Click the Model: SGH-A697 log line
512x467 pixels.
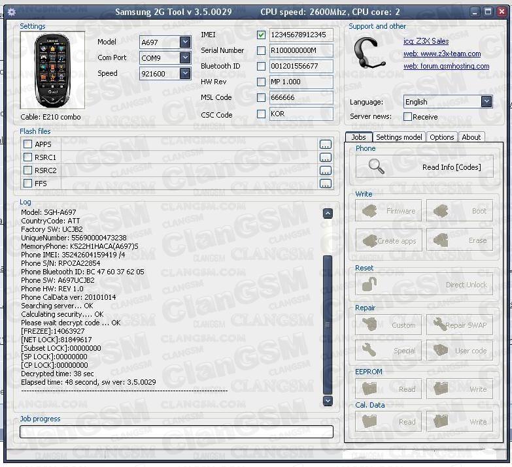(x=48, y=212)
